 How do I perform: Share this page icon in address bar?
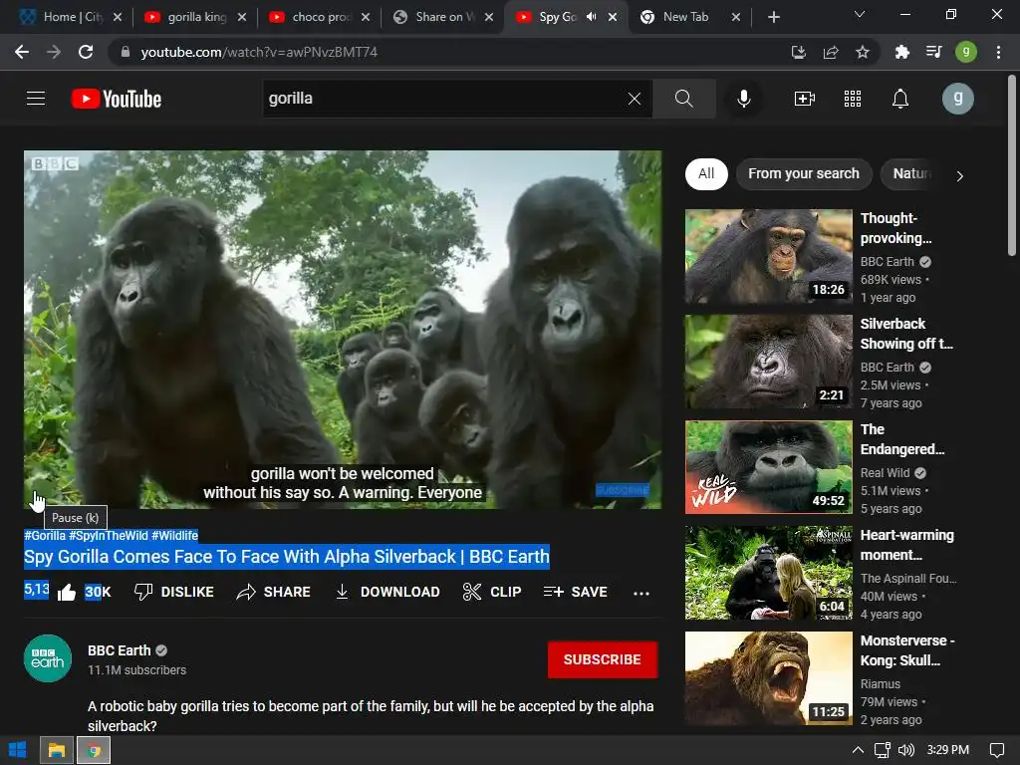831,52
